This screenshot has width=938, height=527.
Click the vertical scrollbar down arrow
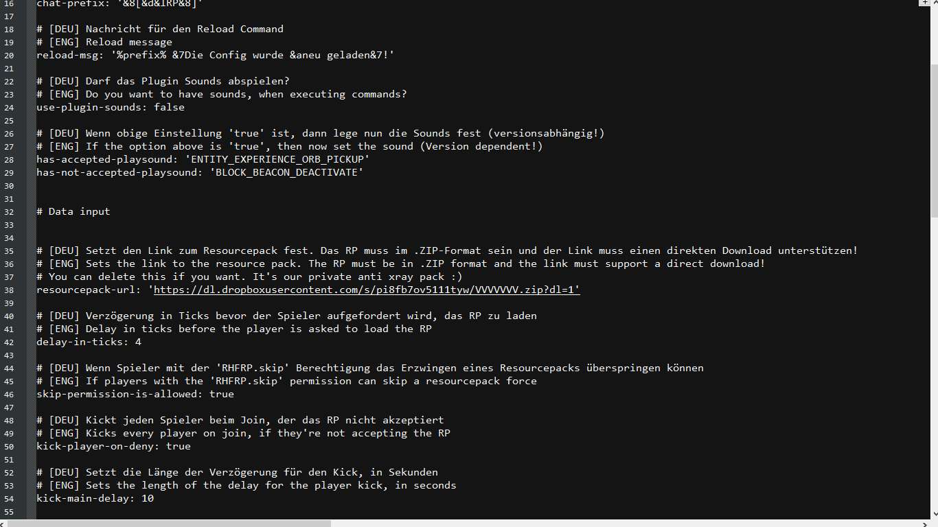pyautogui.click(x=934, y=515)
